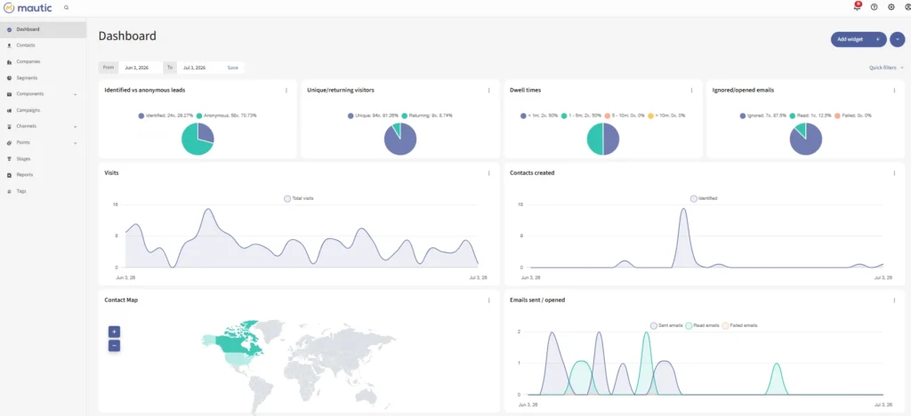
Task: Click the From date input field
Action: tap(140, 68)
